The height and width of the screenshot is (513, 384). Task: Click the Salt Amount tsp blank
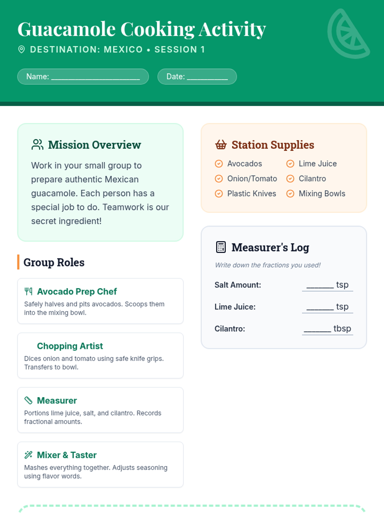[320, 285]
